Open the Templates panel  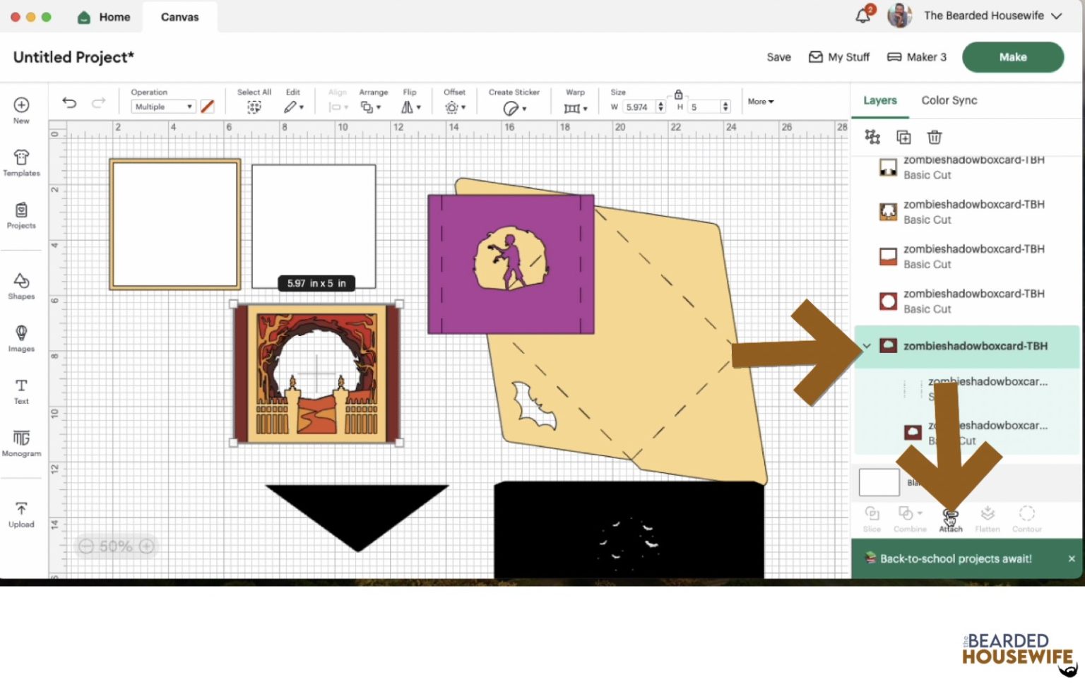[x=21, y=162]
